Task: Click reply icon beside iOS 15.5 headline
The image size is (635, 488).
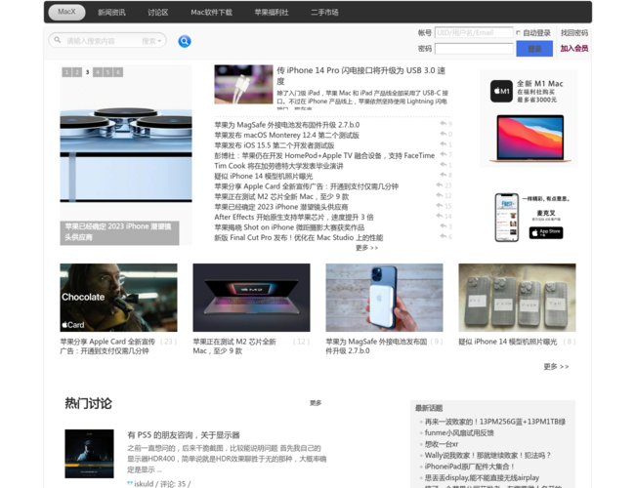Action: click(444, 144)
